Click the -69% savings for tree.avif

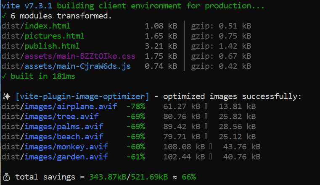pyautogui.click(x=136, y=117)
